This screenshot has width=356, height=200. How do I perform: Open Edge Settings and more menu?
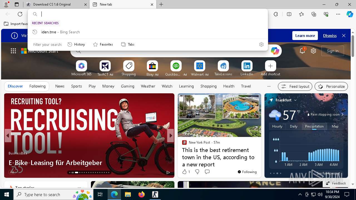[x=338, y=14]
